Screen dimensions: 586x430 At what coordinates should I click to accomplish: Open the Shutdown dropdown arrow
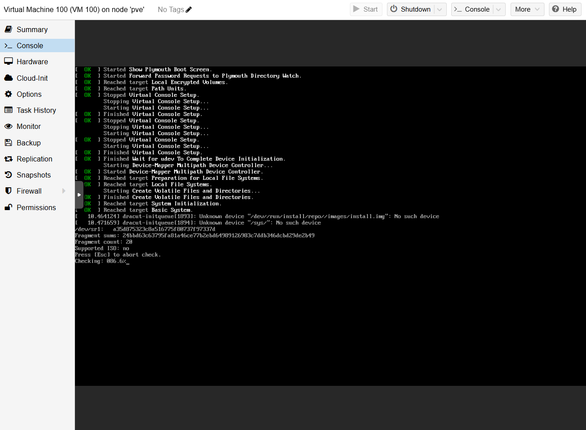coord(440,9)
